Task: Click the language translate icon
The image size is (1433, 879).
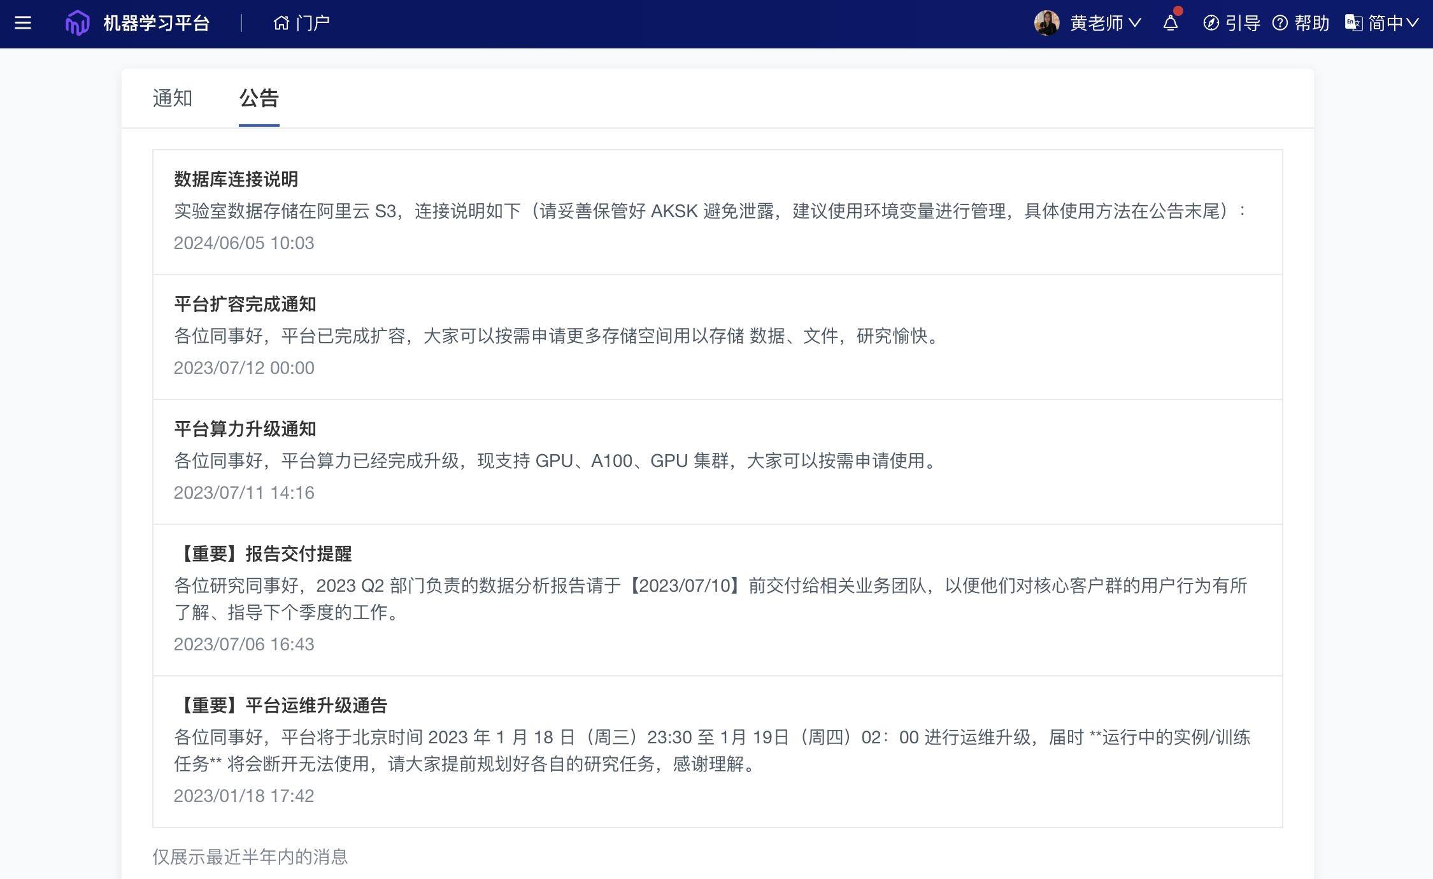Action: pos(1353,24)
